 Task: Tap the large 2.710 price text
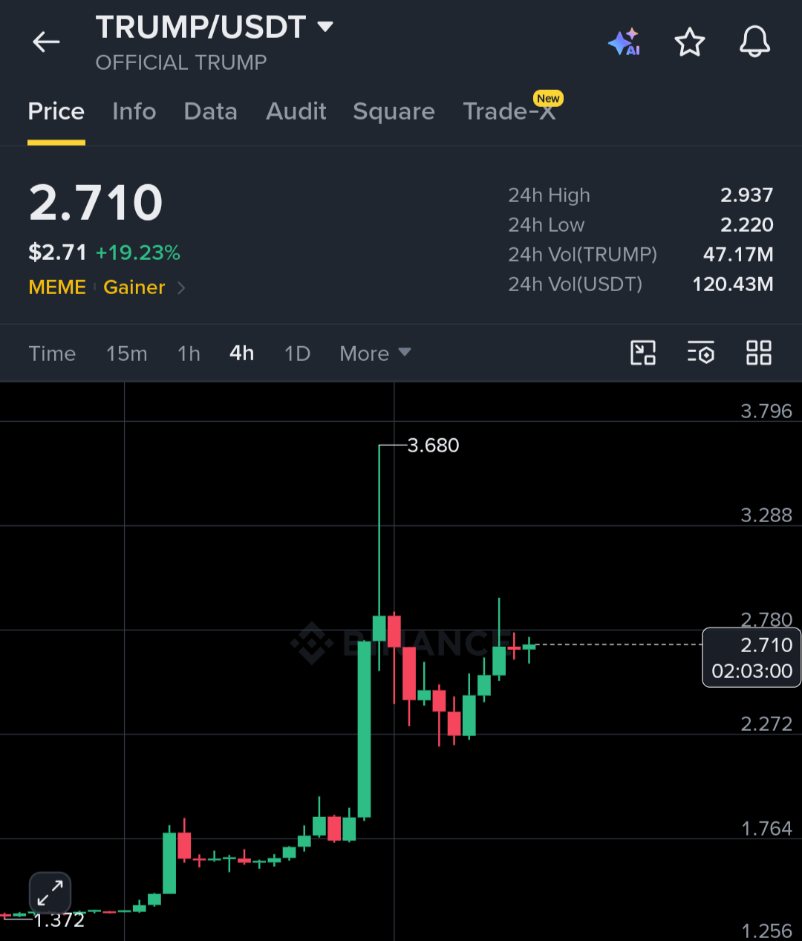coord(96,203)
